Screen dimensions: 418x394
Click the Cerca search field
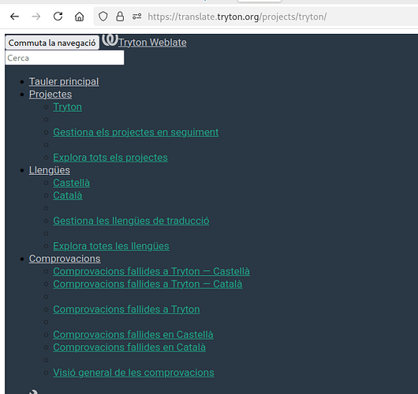click(x=65, y=58)
